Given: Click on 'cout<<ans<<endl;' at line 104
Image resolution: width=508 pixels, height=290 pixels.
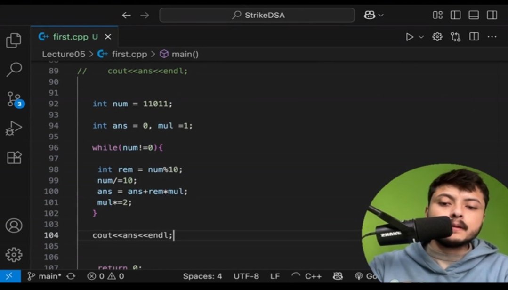Looking at the screenshot, I should [132, 235].
